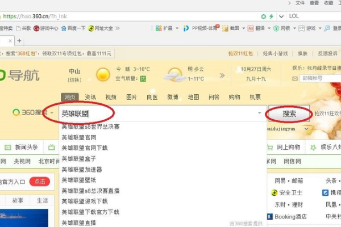Click the green refresh icon in address bar
Image resolution: width=341 pixels, height=227 pixels.
pos(264,16)
